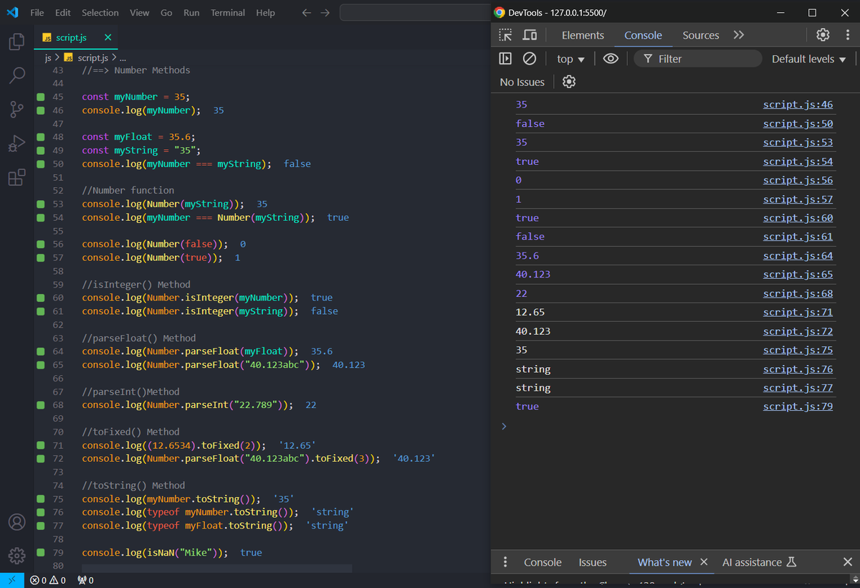This screenshot has width=860, height=588.
Task: Open script.js:50 source link
Action: click(798, 123)
